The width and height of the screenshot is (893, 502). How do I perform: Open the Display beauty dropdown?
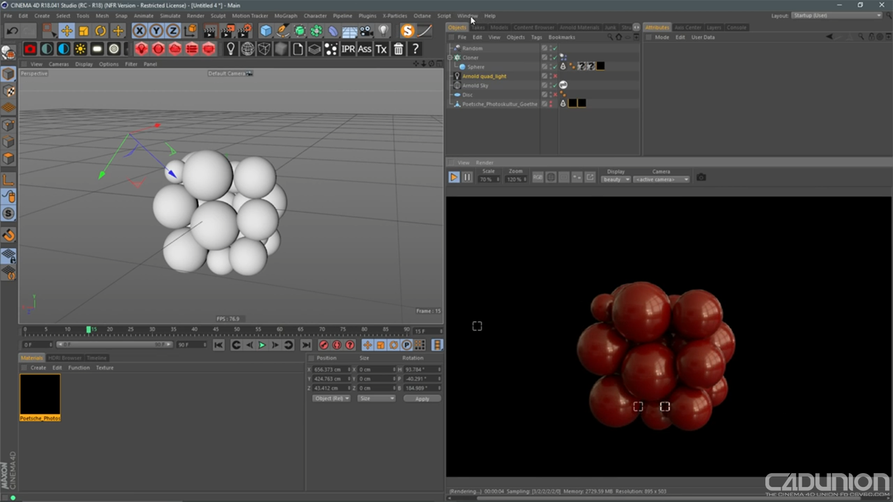point(615,179)
